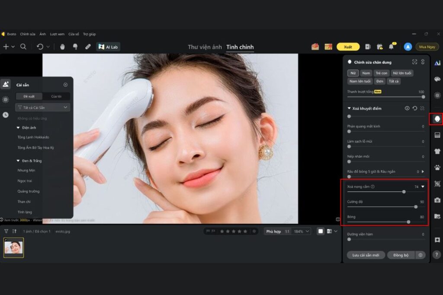Open the help question mark icon
The width and height of the screenshot is (443, 295).
coord(437,255)
